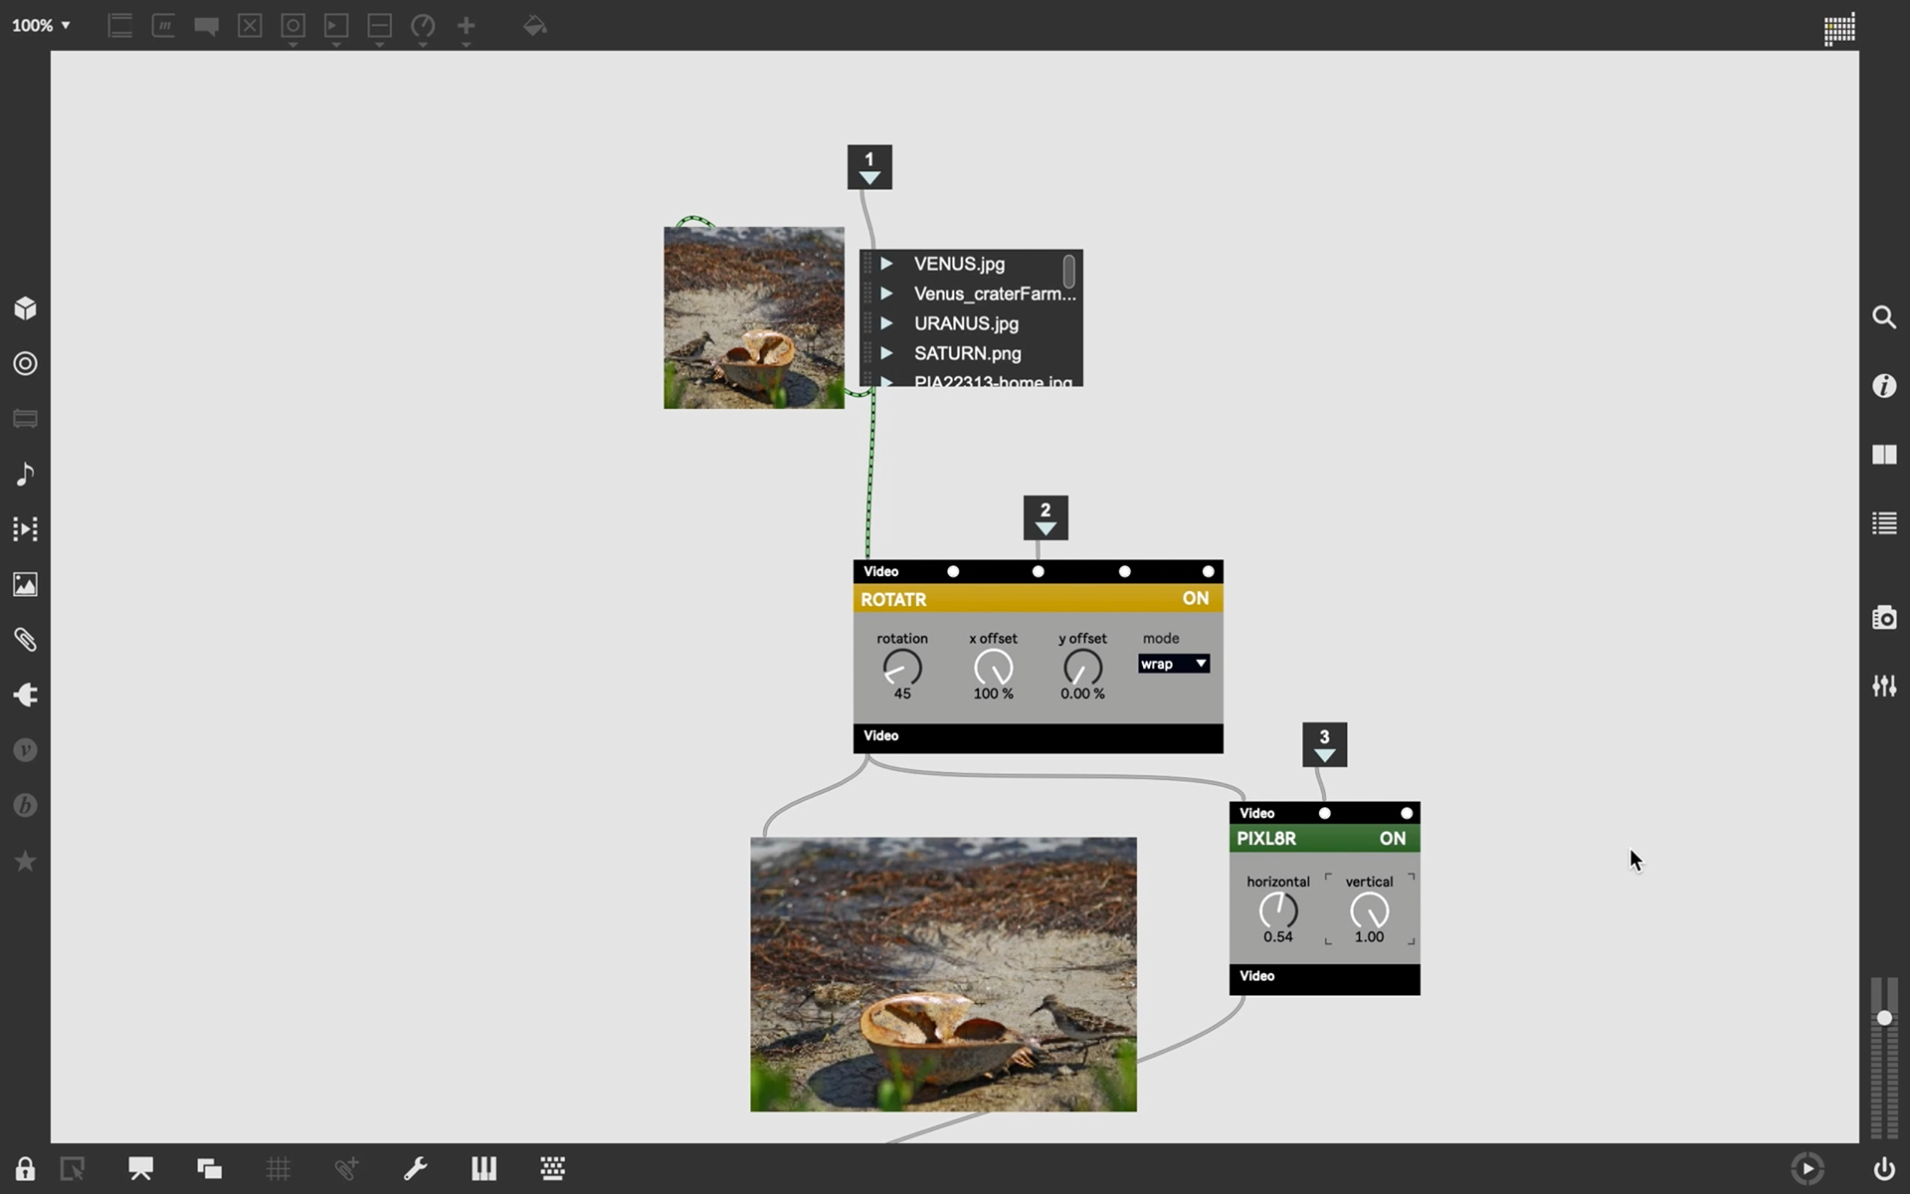Image resolution: width=1910 pixels, height=1194 pixels.
Task: Select the SATURN.png file name
Action: (967, 353)
